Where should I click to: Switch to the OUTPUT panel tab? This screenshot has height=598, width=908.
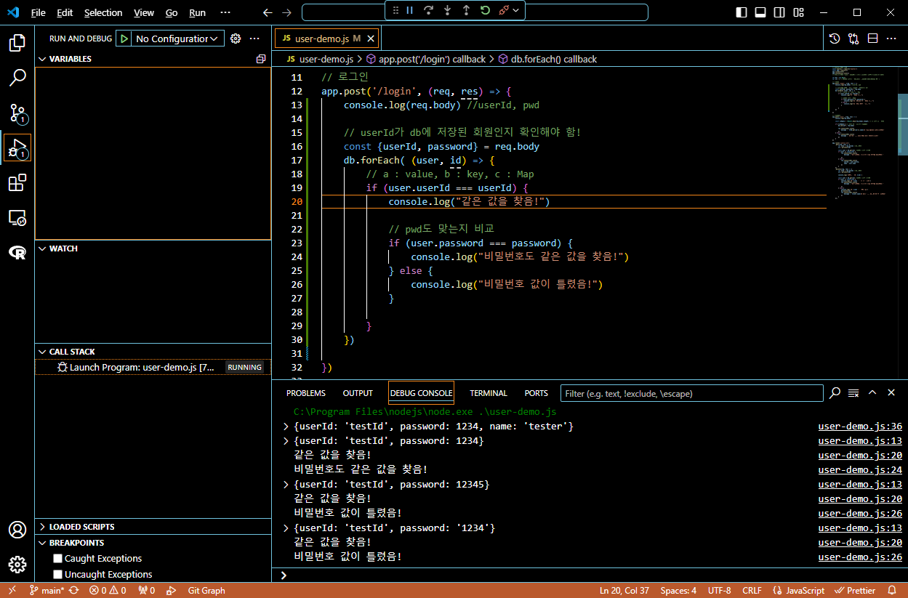(358, 393)
